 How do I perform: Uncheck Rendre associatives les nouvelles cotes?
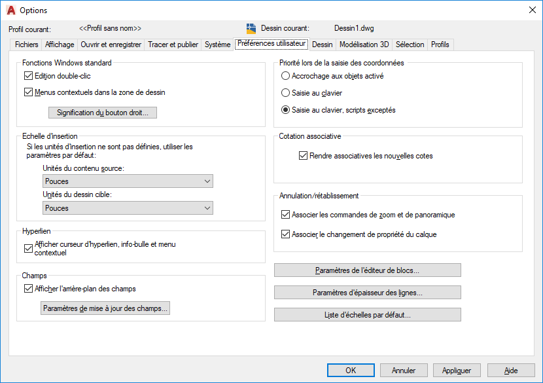point(303,156)
